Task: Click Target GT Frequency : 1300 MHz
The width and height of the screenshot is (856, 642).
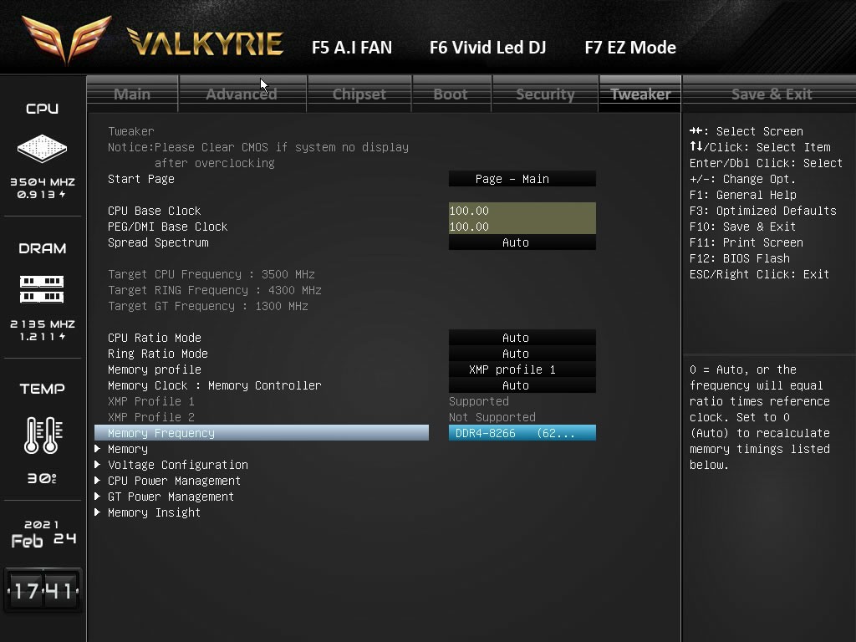Action: click(208, 306)
